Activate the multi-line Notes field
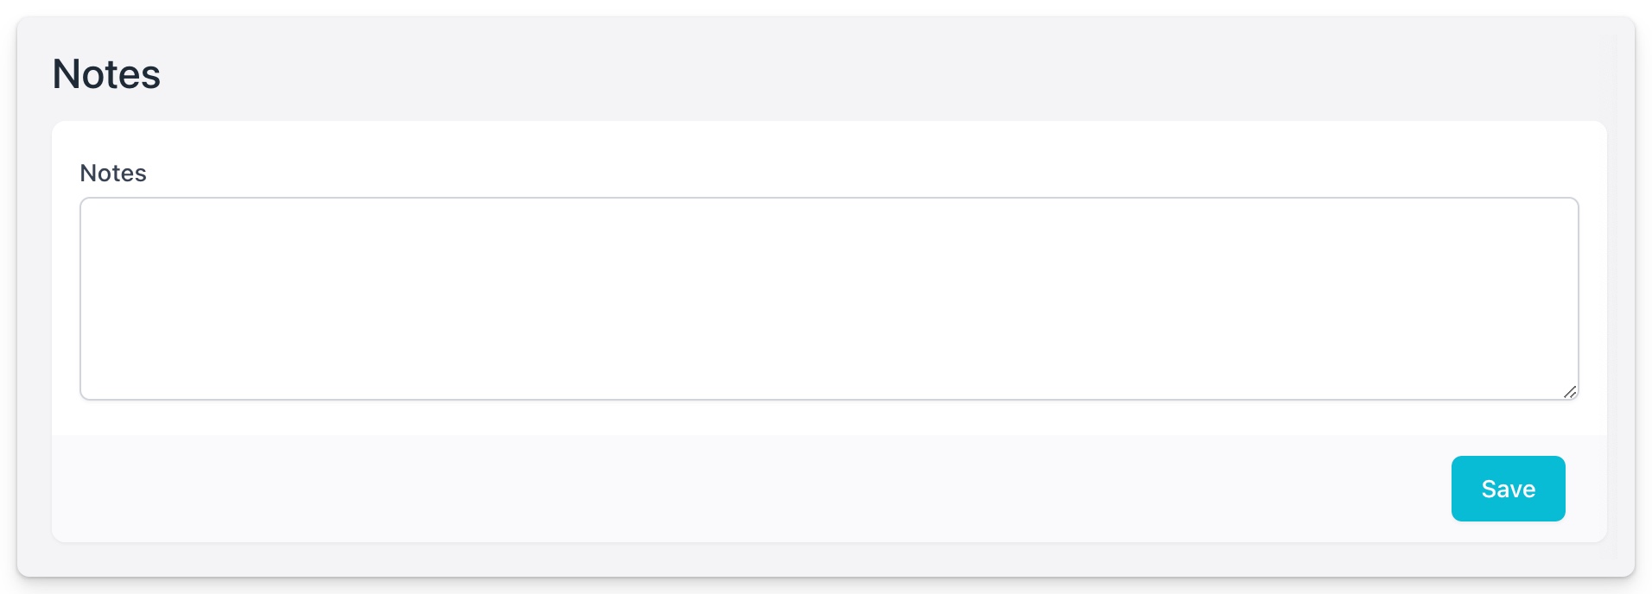 (828, 298)
